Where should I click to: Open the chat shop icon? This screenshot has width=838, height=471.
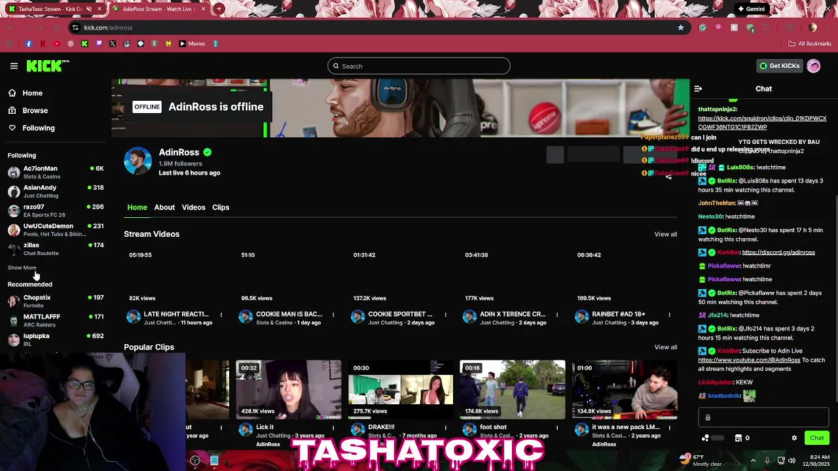tap(738, 438)
